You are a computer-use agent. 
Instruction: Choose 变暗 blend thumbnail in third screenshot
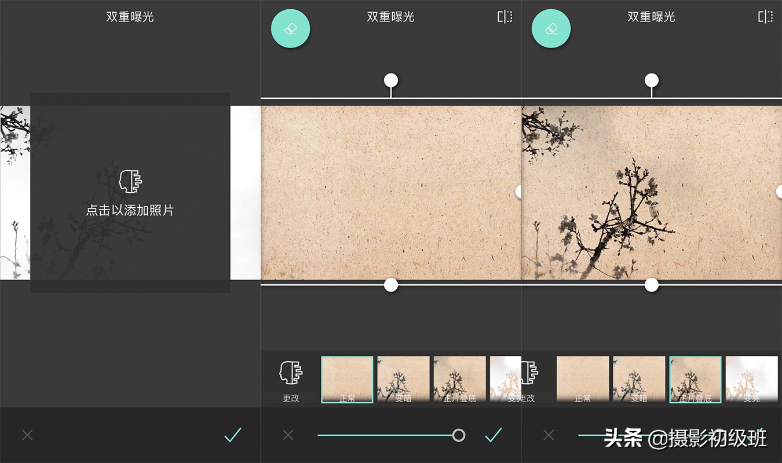tap(639, 380)
